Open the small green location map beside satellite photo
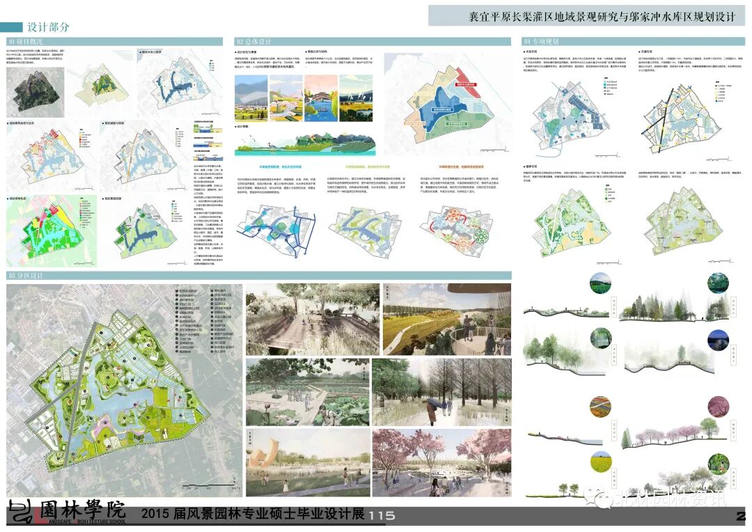752x532 pixels. tap(100, 84)
